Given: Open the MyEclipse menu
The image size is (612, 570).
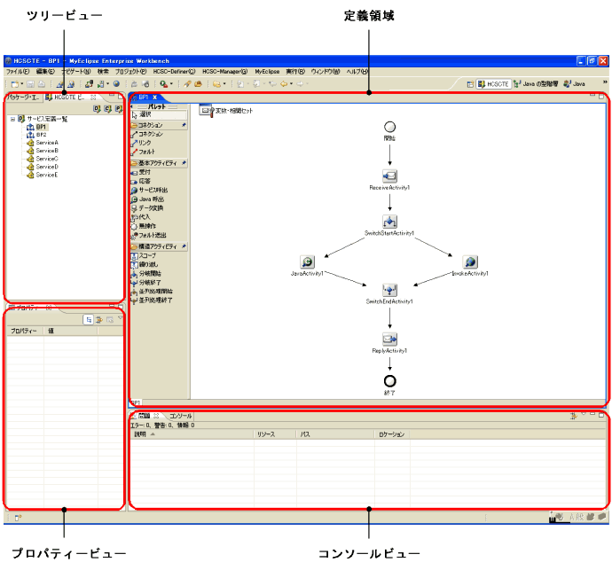Looking at the screenshot, I should pos(267,72).
